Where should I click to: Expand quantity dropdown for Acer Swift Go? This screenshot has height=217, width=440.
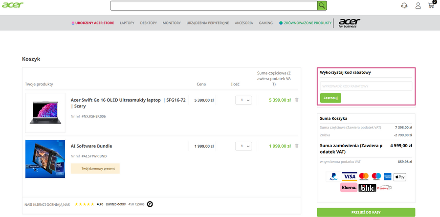tap(243, 100)
